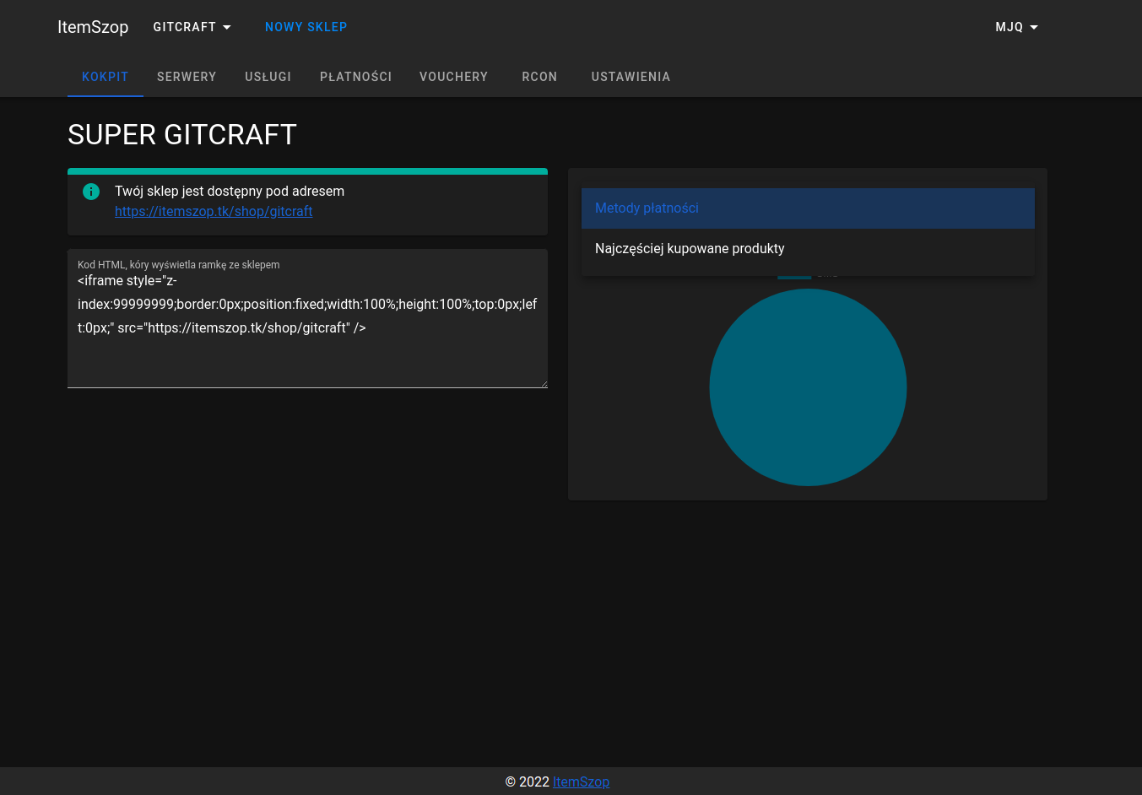Click the ItemSzop footer link
Image resolution: width=1142 pixels, height=795 pixels.
coord(581,782)
